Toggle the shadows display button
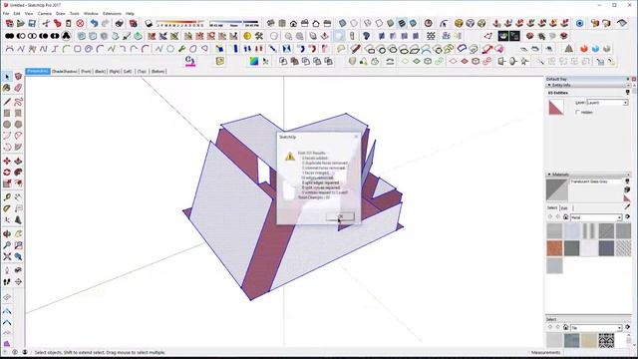The height and width of the screenshot is (359, 638). click(x=149, y=23)
